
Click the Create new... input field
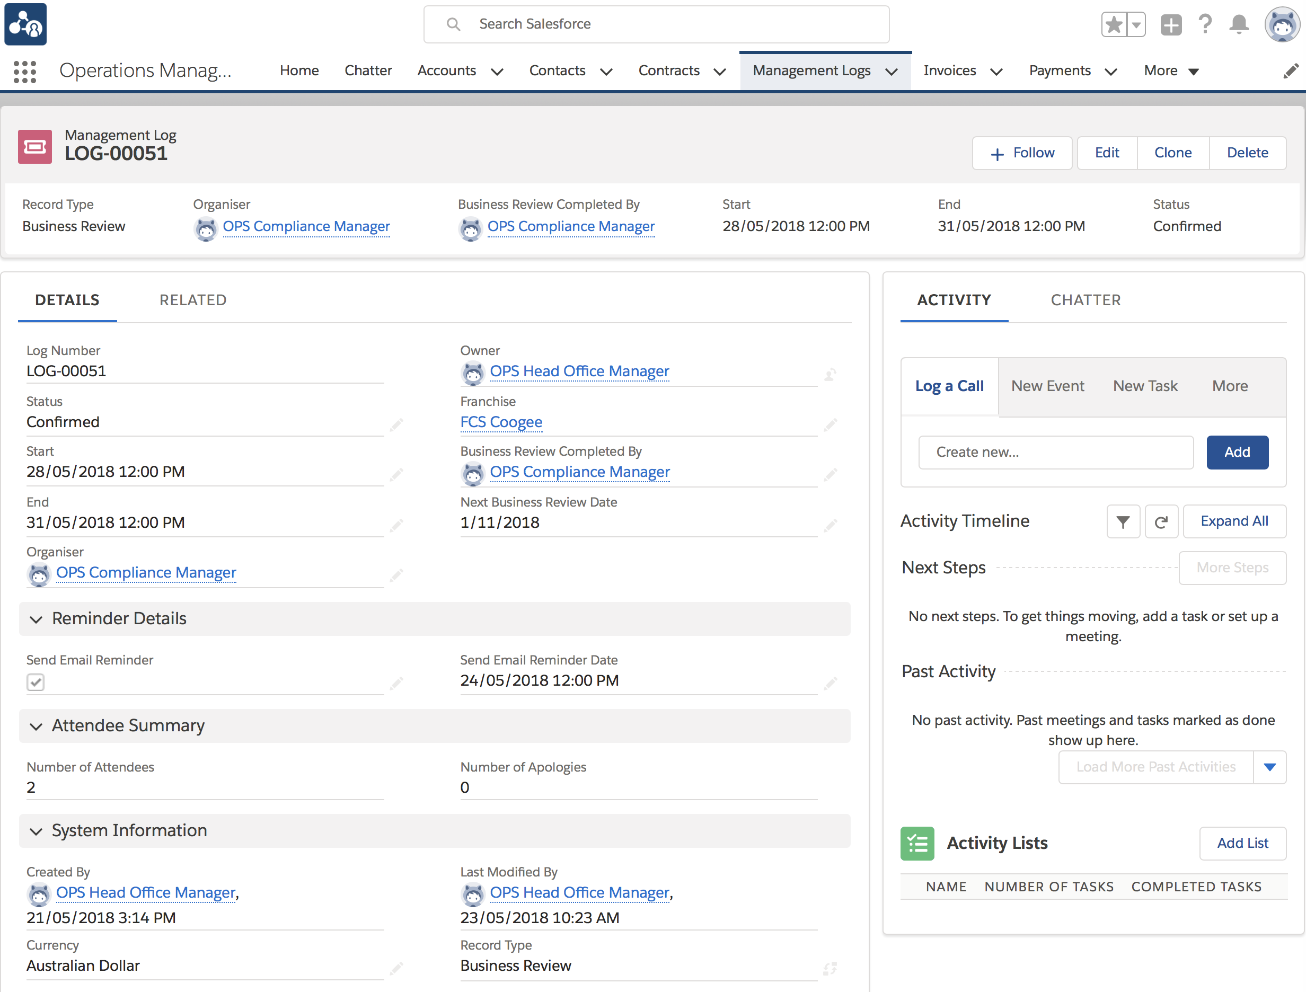tap(1055, 453)
